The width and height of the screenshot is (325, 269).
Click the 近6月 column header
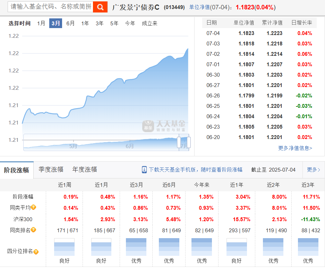(169, 185)
